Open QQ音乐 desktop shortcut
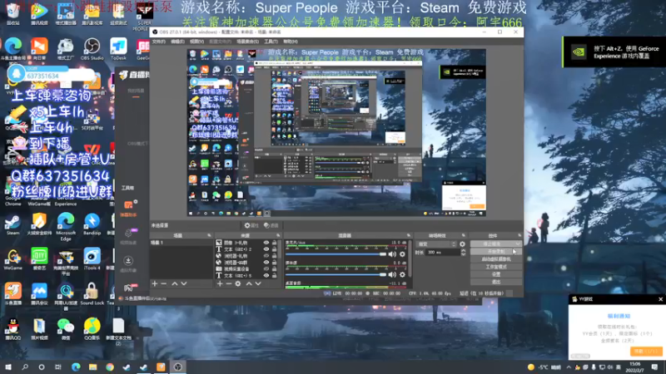666x374 pixels. coord(92,328)
